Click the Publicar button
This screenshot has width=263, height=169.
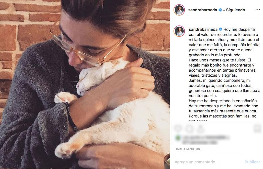point(252,162)
